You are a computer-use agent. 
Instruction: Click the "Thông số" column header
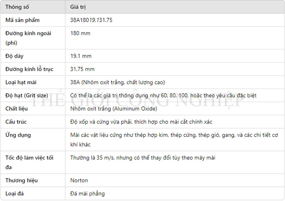[x=17, y=7]
